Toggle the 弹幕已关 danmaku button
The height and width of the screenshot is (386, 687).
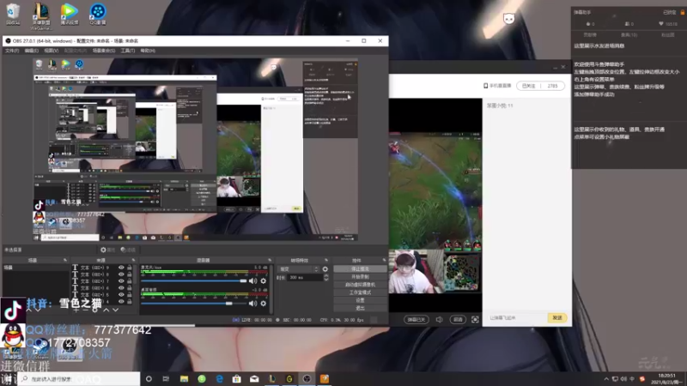pyautogui.click(x=416, y=319)
